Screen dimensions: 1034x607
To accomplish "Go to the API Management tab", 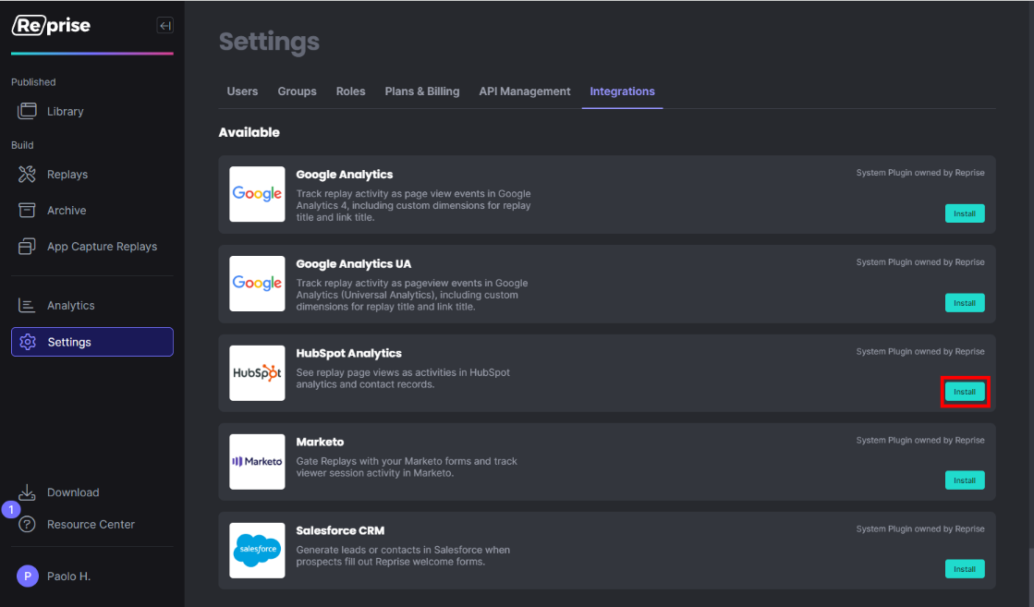I will [x=525, y=91].
